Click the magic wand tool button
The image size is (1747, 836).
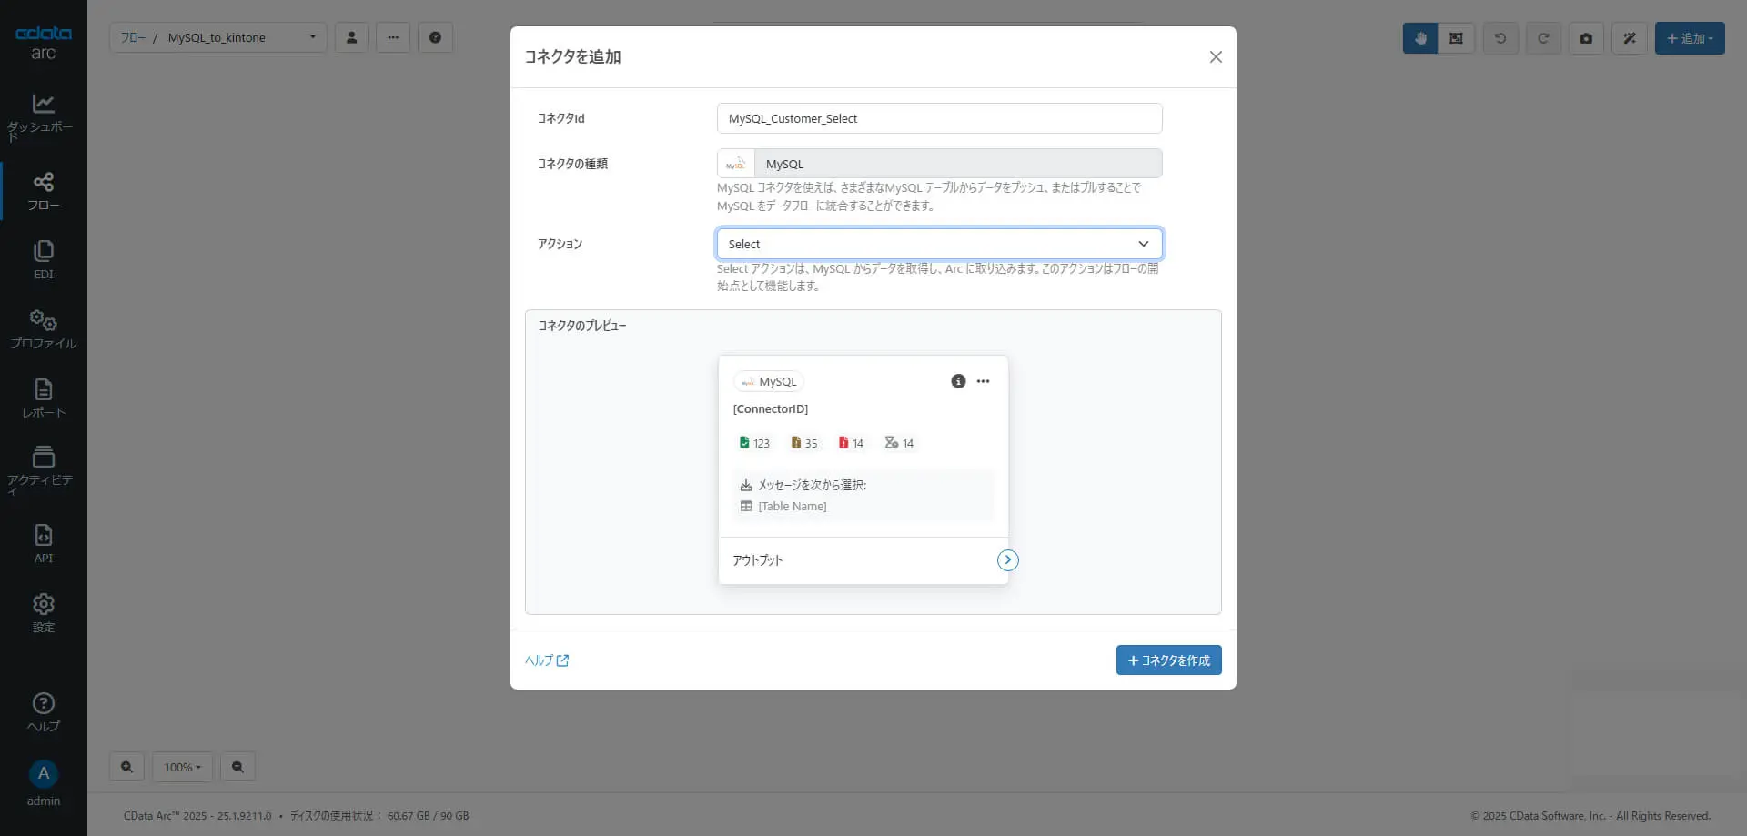point(1630,38)
